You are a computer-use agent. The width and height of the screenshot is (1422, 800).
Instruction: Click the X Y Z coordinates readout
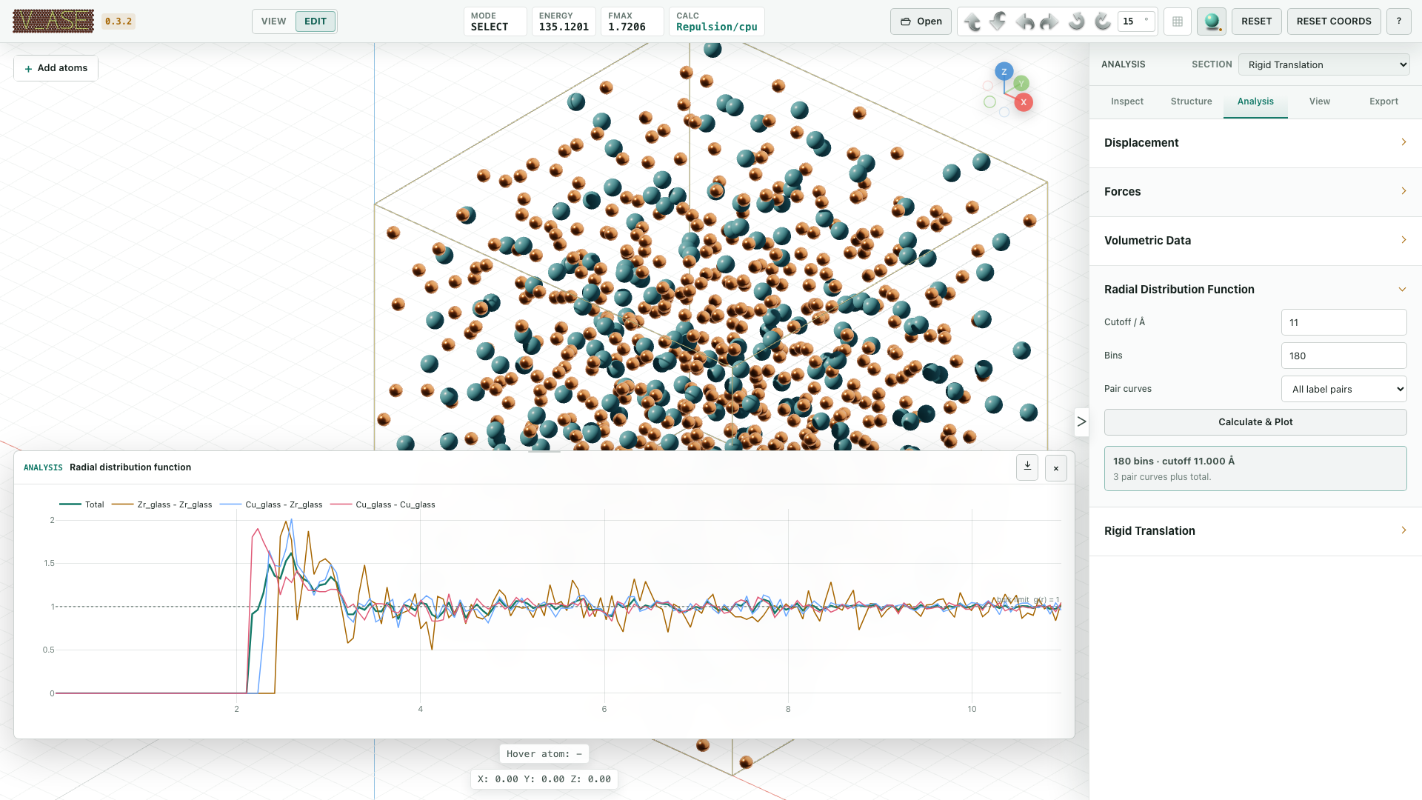(x=544, y=779)
